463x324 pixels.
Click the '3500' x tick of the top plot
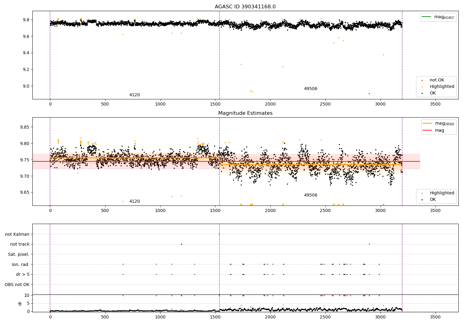pyautogui.click(x=436, y=104)
